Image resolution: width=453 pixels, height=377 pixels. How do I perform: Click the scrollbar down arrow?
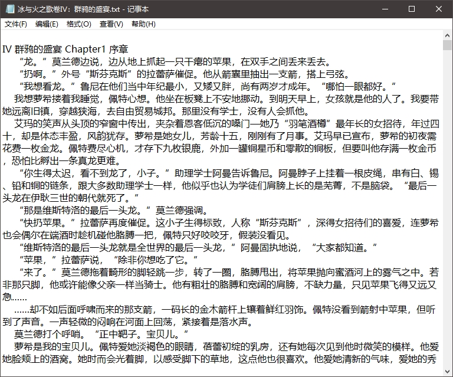447,372
